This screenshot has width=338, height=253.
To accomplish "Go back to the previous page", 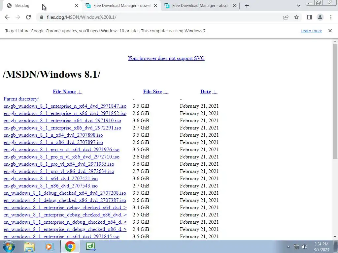I will [x=7, y=17].
